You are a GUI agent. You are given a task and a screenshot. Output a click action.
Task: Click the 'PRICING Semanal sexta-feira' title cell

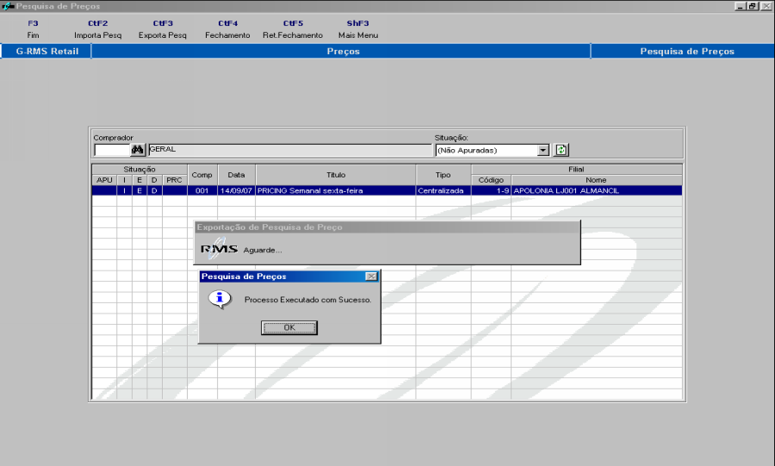point(336,190)
